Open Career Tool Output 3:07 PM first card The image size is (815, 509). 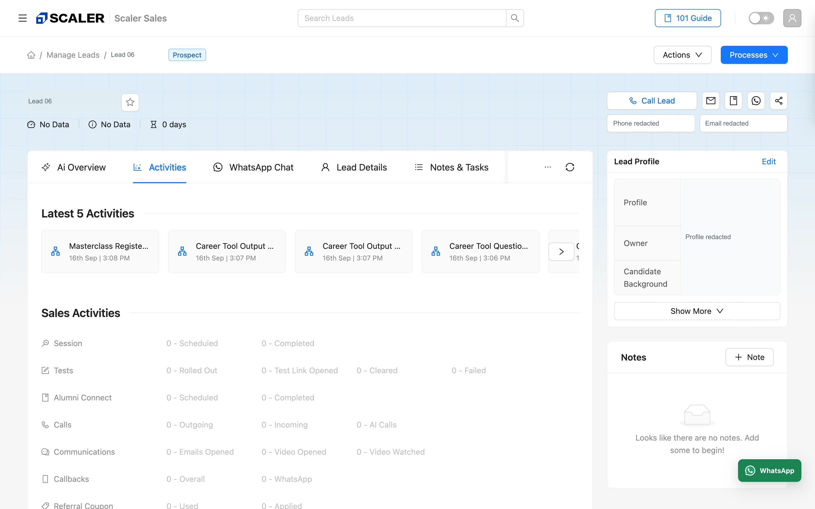[x=227, y=251]
